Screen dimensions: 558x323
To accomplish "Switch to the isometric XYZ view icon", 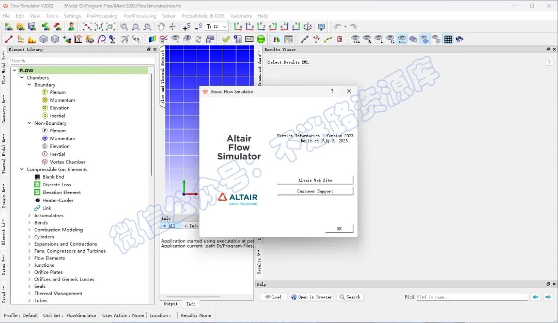I will point(308,27).
